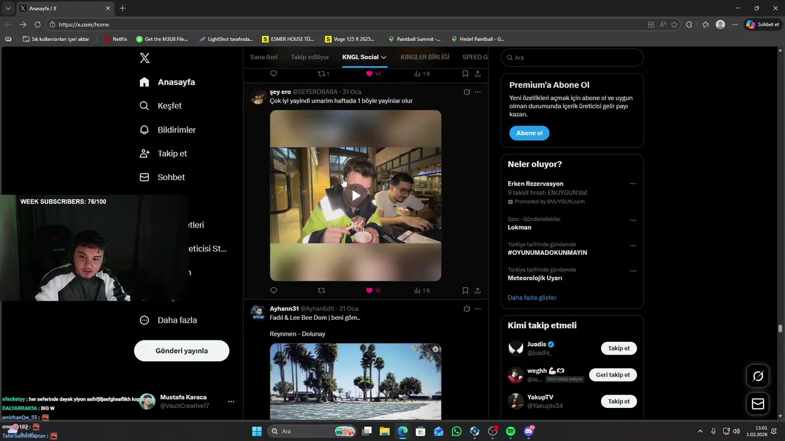Open more options for Lokman trend
Image resolution: width=785 pixels, height=441 pixels.
633,220
